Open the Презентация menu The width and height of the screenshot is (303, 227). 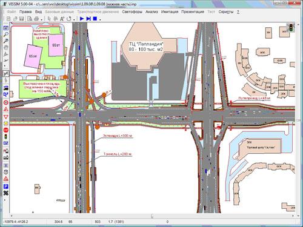coord(193,12)
